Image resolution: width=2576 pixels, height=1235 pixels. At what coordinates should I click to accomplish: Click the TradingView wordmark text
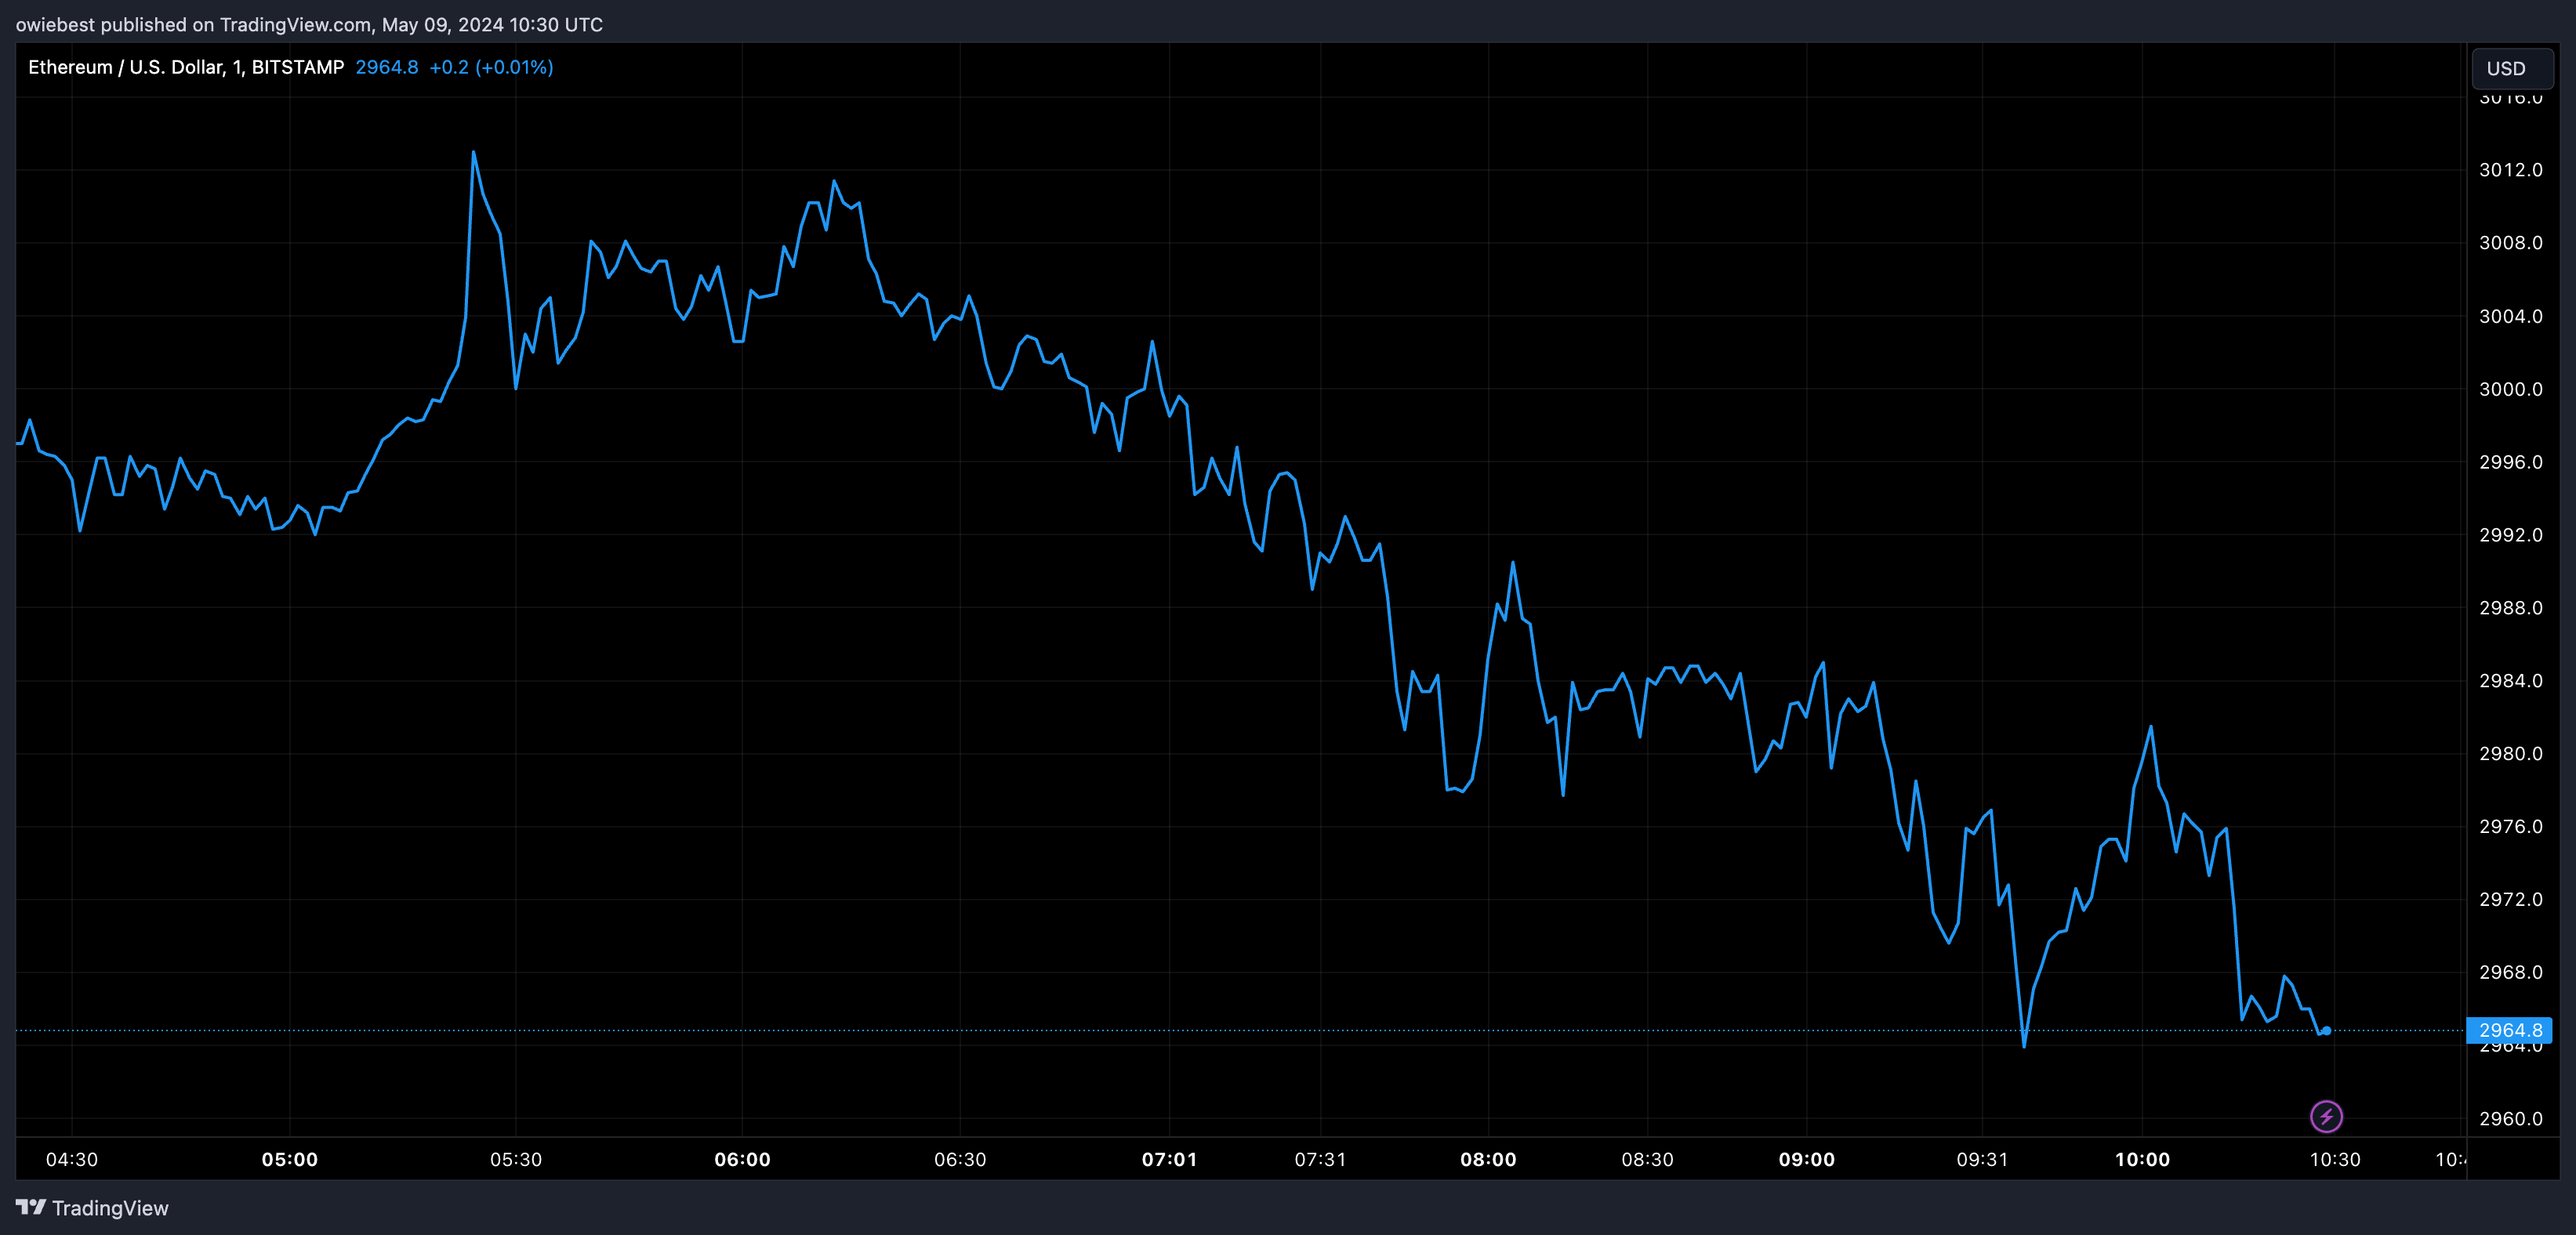(x=110, y=1208)
